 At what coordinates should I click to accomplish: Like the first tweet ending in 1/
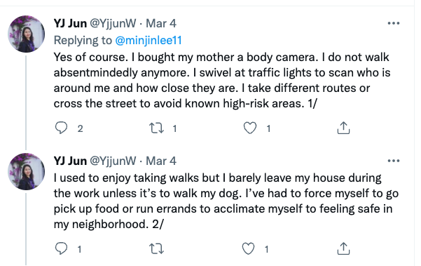pyautogui.click(x=249, y=128)
